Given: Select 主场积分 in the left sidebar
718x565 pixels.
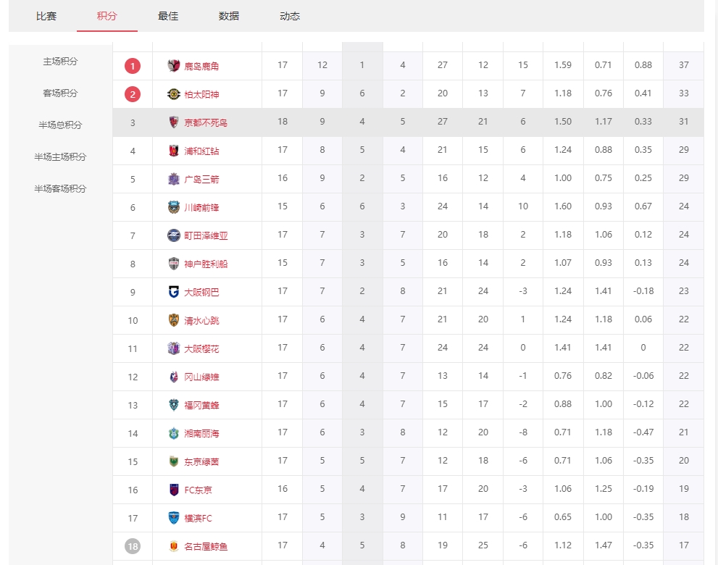Looking at the screenshot, I should click(60, 62).
